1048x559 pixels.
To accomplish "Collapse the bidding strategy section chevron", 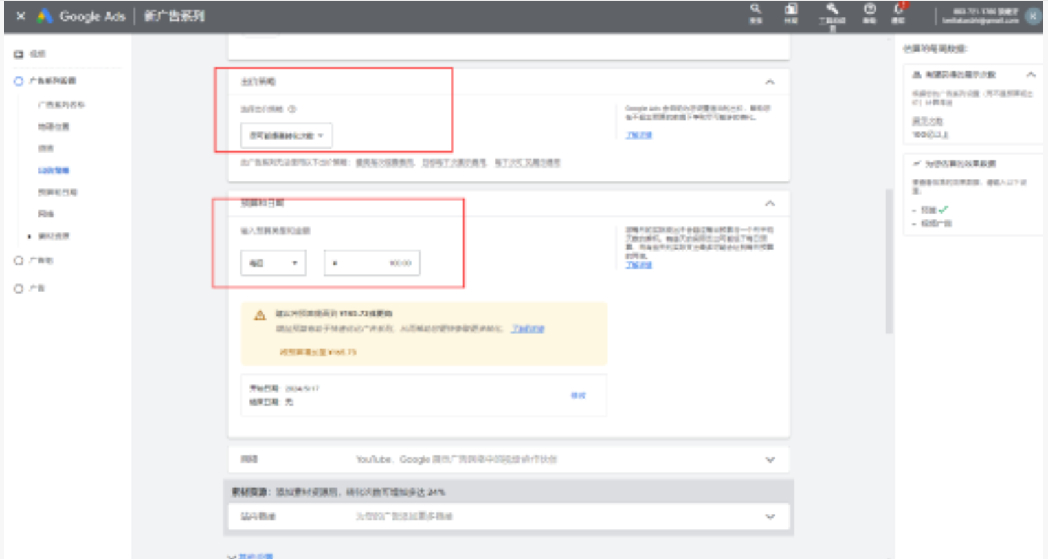I will tap(770, 82).
